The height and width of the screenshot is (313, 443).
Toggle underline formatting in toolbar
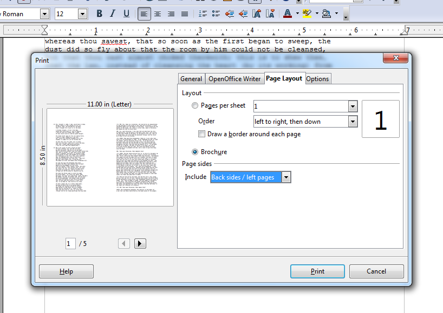pos(126,14)
